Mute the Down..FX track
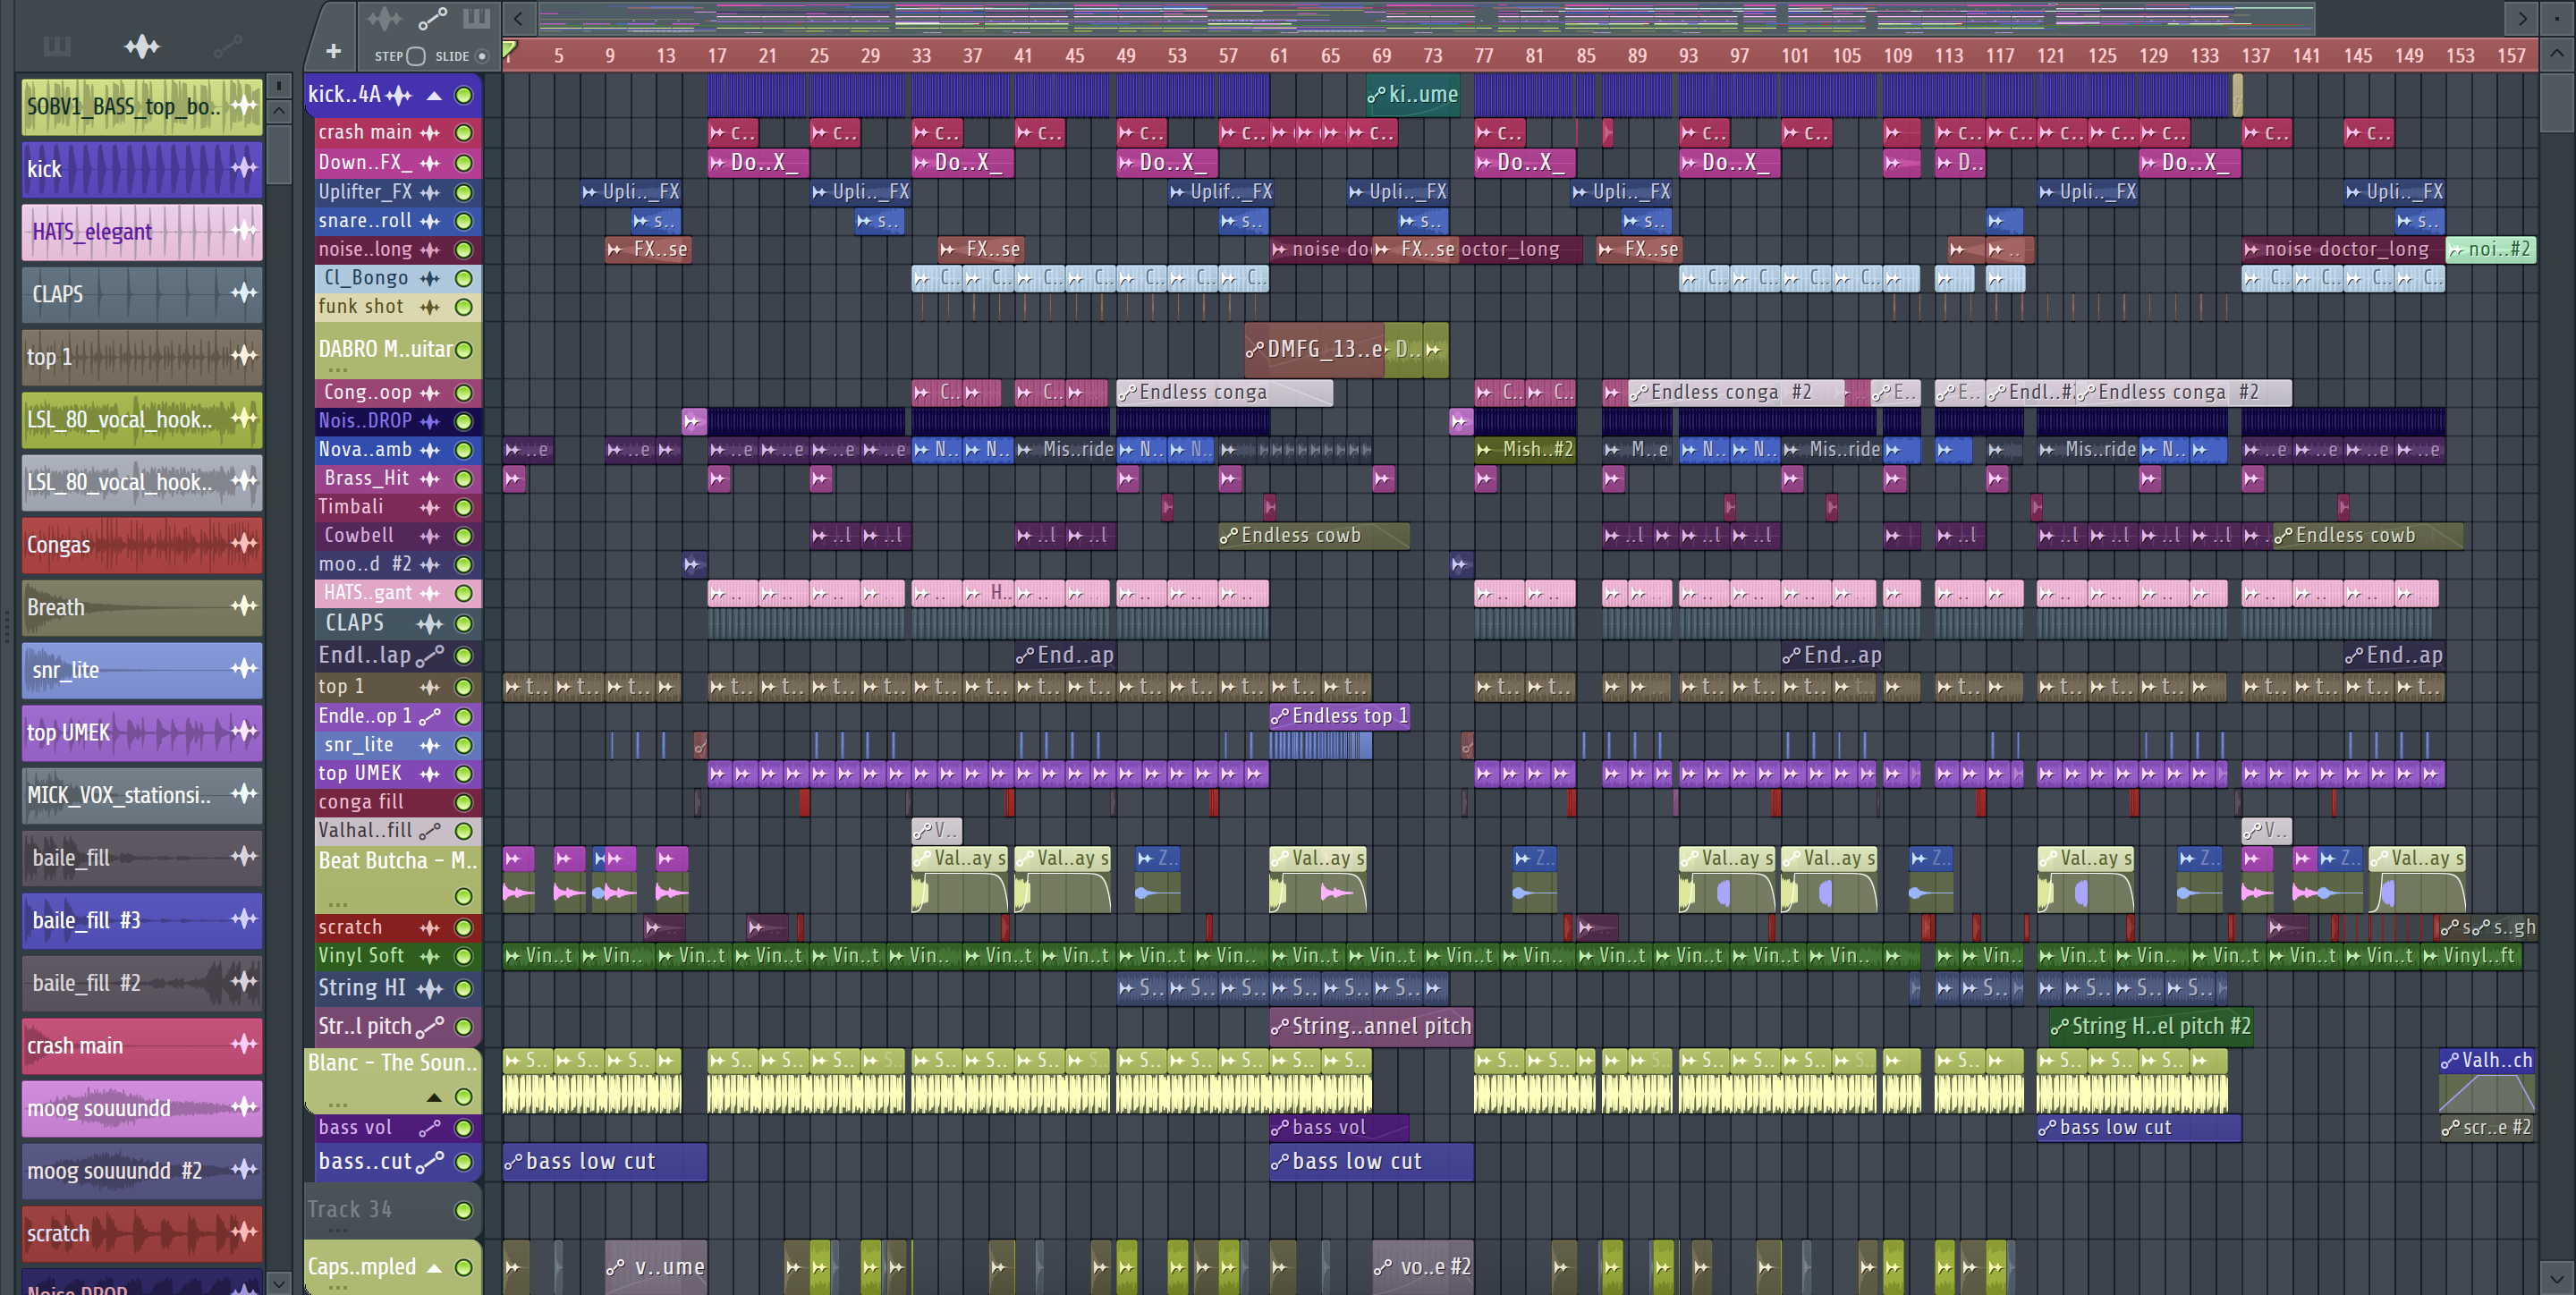This screenshot has width=2576, height=1295. (x=464, y=163)
